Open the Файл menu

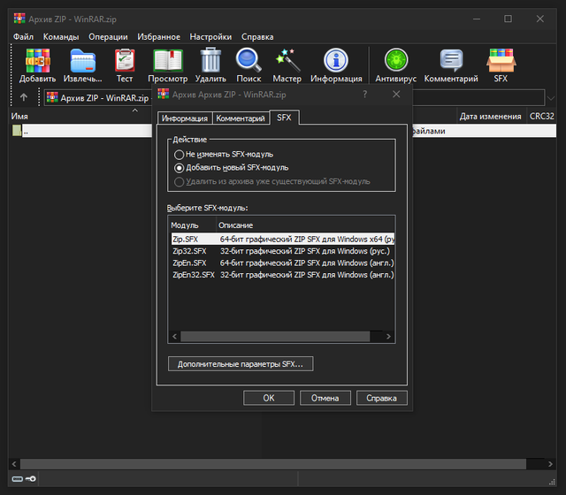point(24,37)
